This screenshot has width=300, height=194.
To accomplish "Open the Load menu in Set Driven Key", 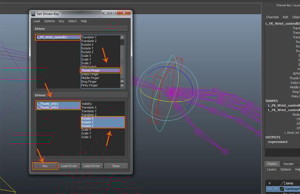I will 36,21.
